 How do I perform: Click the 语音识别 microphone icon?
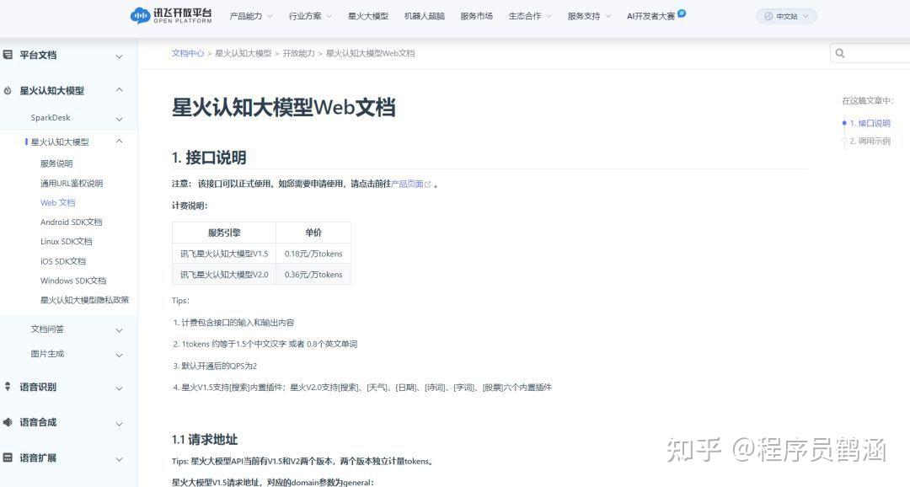8,387
